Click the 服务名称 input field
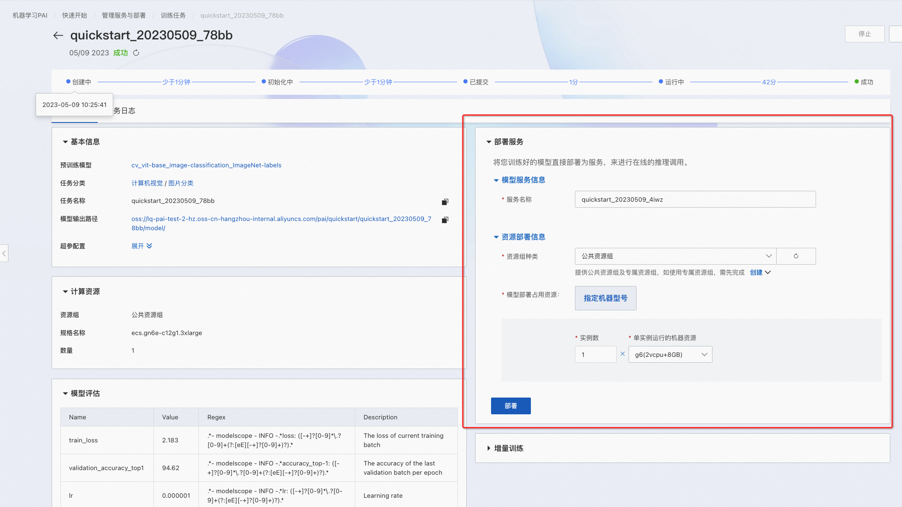The image size is (902, 507). 695,199
